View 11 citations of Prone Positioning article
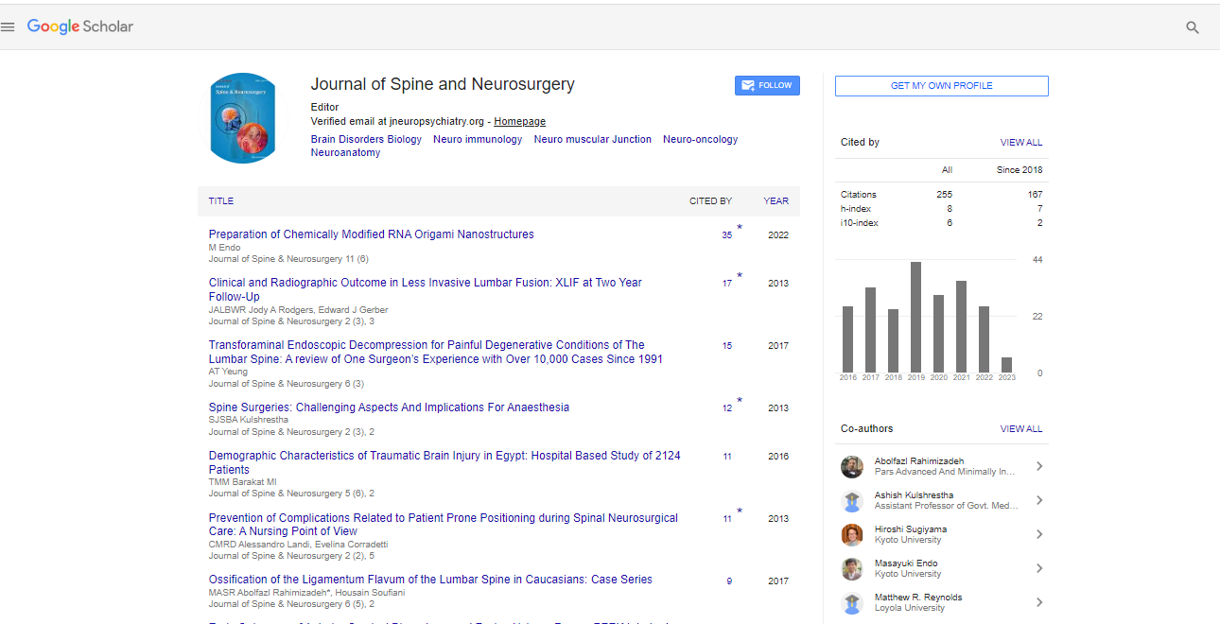Viewport: 1220px width, 624px height. click(x=727, y=519)
